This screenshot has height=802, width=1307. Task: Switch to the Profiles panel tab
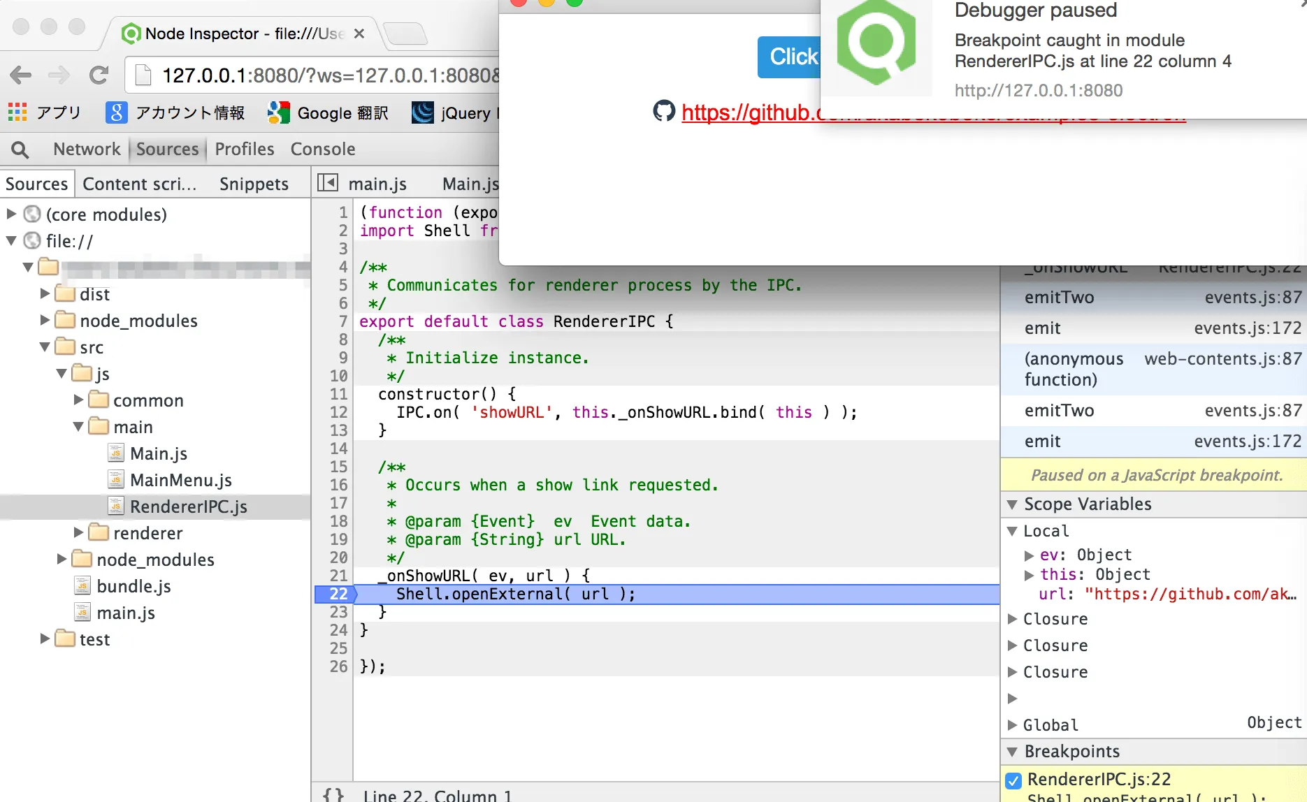click(244, 150)
